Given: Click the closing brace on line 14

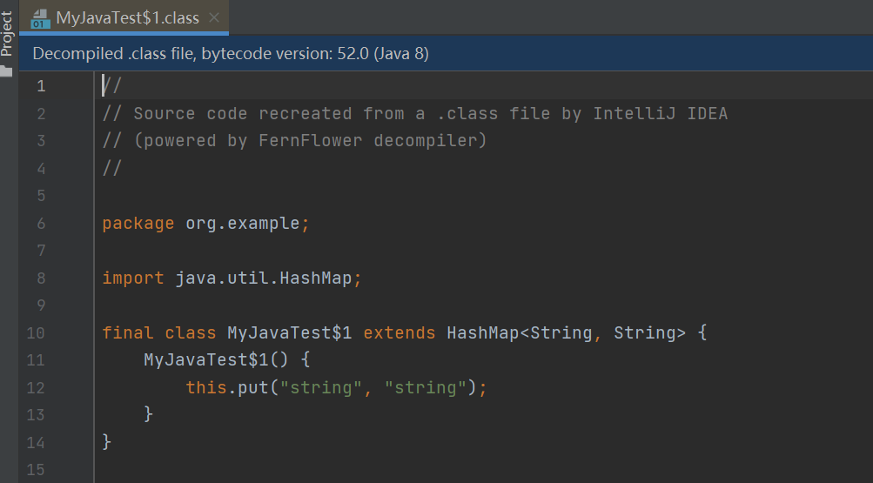Looking at the screenshot, I should pyautogui.click(x=107, y=442).
